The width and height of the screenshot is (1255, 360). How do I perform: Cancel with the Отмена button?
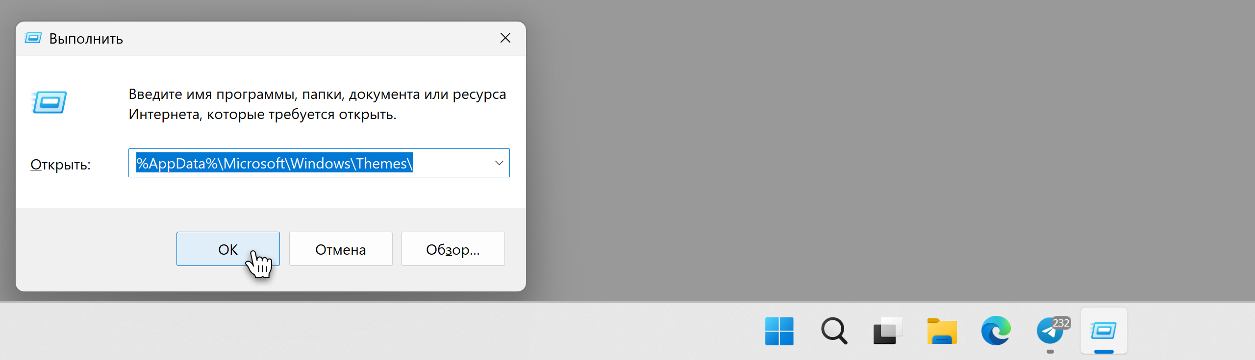[341, 249]
